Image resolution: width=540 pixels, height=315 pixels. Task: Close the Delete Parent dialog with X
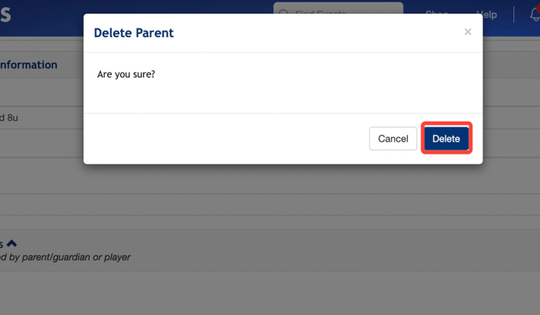point(467,31)
